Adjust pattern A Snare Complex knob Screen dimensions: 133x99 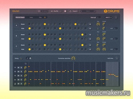click(104, 24)
